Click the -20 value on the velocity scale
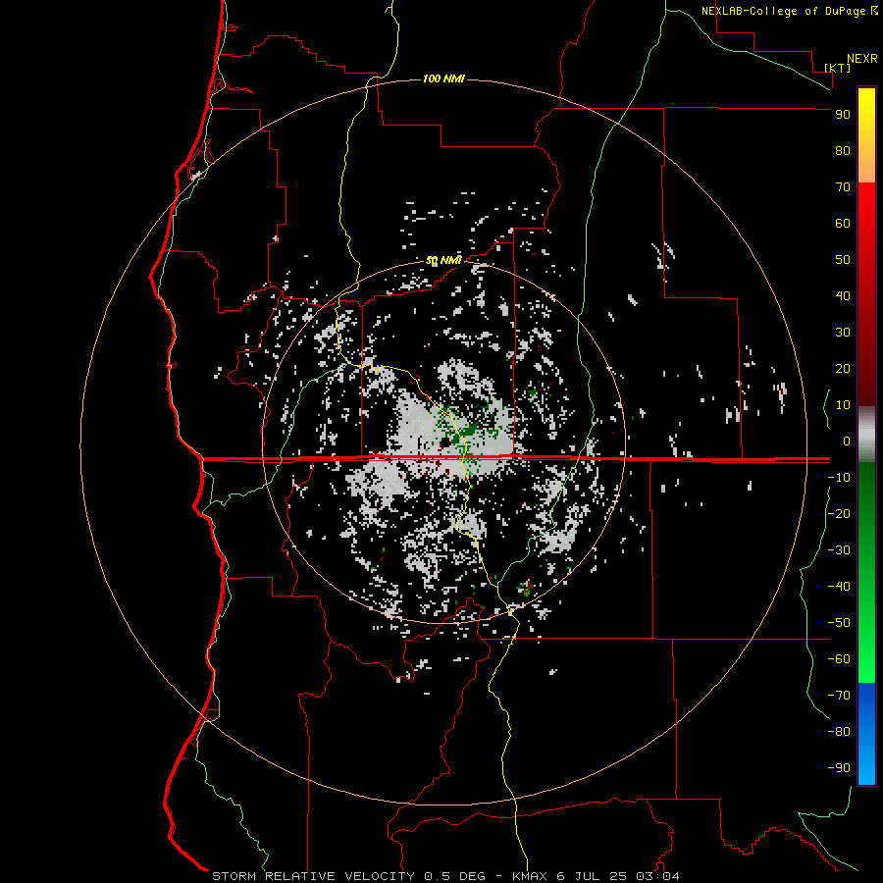This screenshot has height=883, width=883. [x=839, y=513]
